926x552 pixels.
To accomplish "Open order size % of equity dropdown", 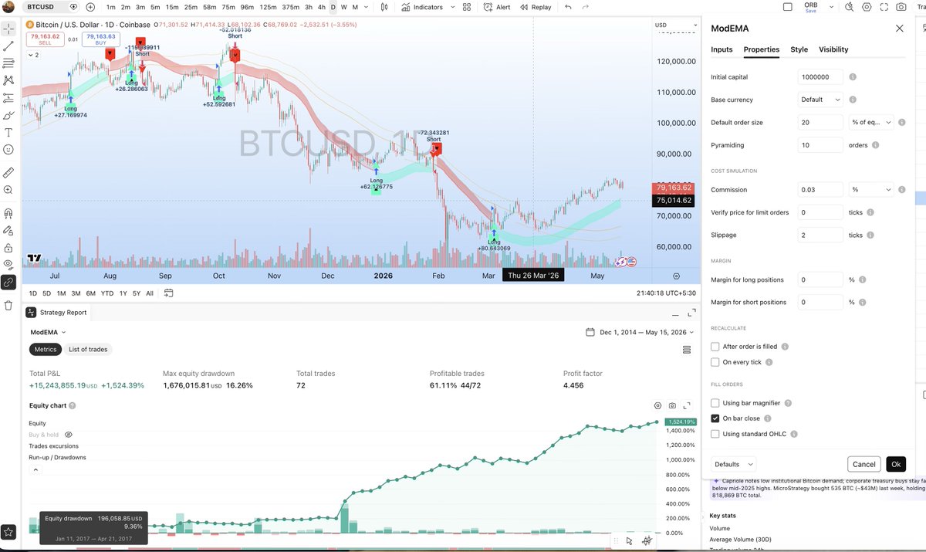I will pyautogui.click(x=870, y=122).
